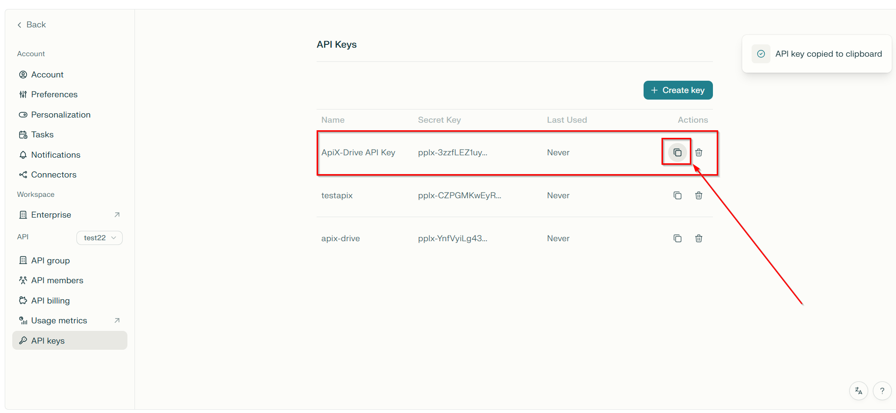Dismiss the API key copied notification
896x413 pixels.
pyautogui.click(x=816, y=54)
